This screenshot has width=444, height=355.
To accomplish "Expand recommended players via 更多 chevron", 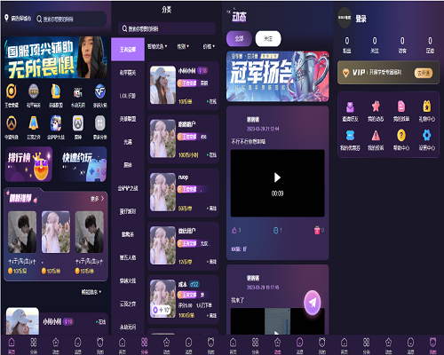I will 98,199.
